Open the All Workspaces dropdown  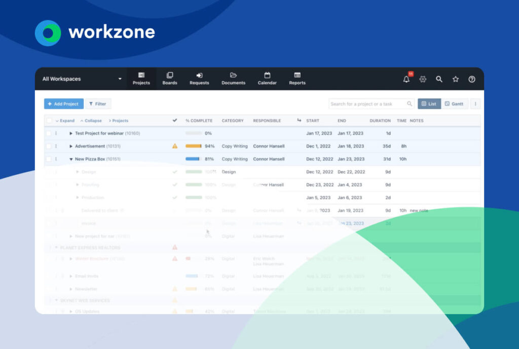(x=81, y=79)
